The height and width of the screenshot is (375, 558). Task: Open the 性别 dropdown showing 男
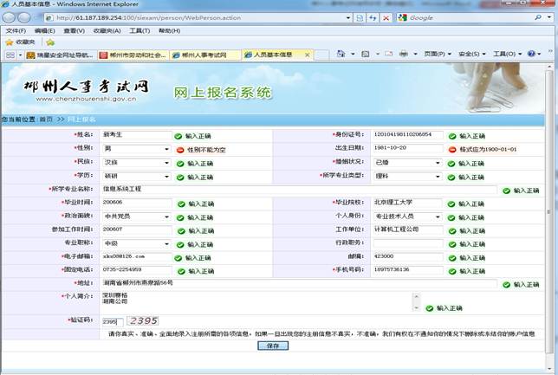tap(136, 149)
